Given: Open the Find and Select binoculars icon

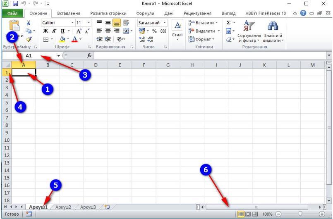Looking at the screenshot, I should (x=273, y=26).
